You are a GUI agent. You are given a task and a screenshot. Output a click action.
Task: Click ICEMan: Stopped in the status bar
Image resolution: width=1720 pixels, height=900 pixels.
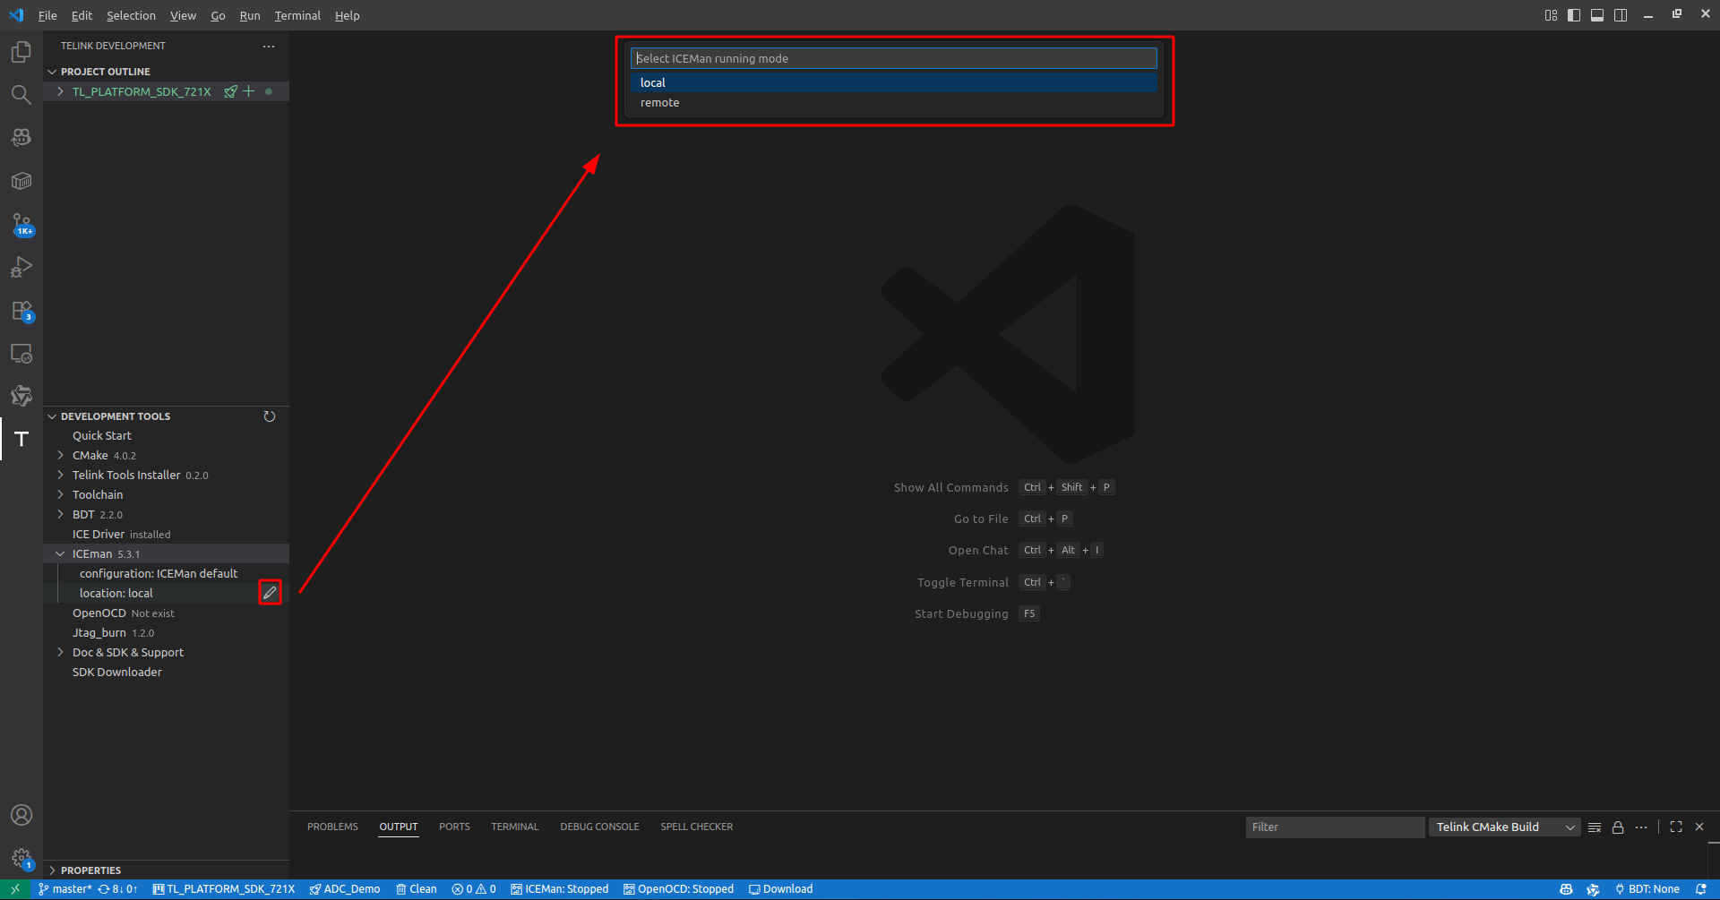(x=560, y=889)
